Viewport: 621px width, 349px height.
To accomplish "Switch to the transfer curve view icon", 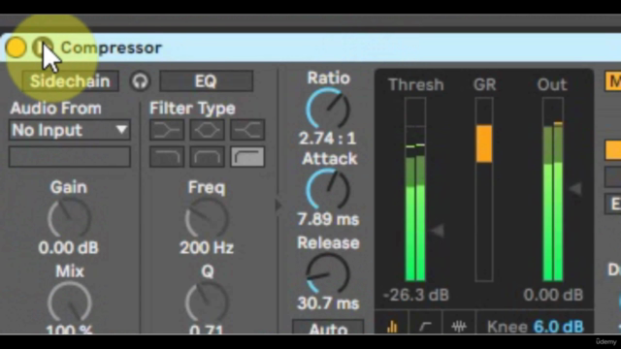I will (425, 327).
